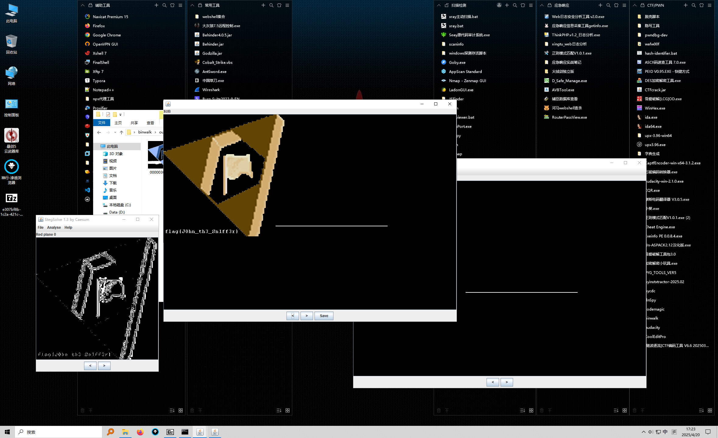718x438 pixels.
Task: Toggle sort order in the 辅助工具 panel footer
Action: [x=172, y=411]
